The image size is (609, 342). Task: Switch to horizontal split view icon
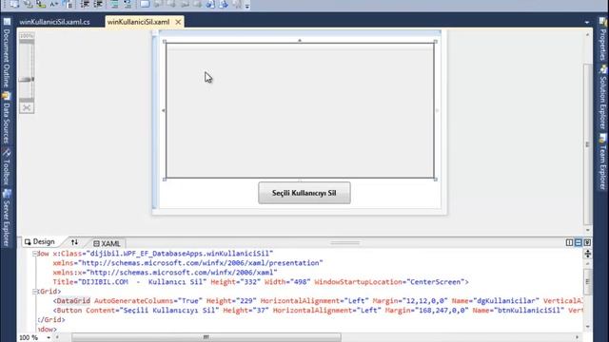579,242
